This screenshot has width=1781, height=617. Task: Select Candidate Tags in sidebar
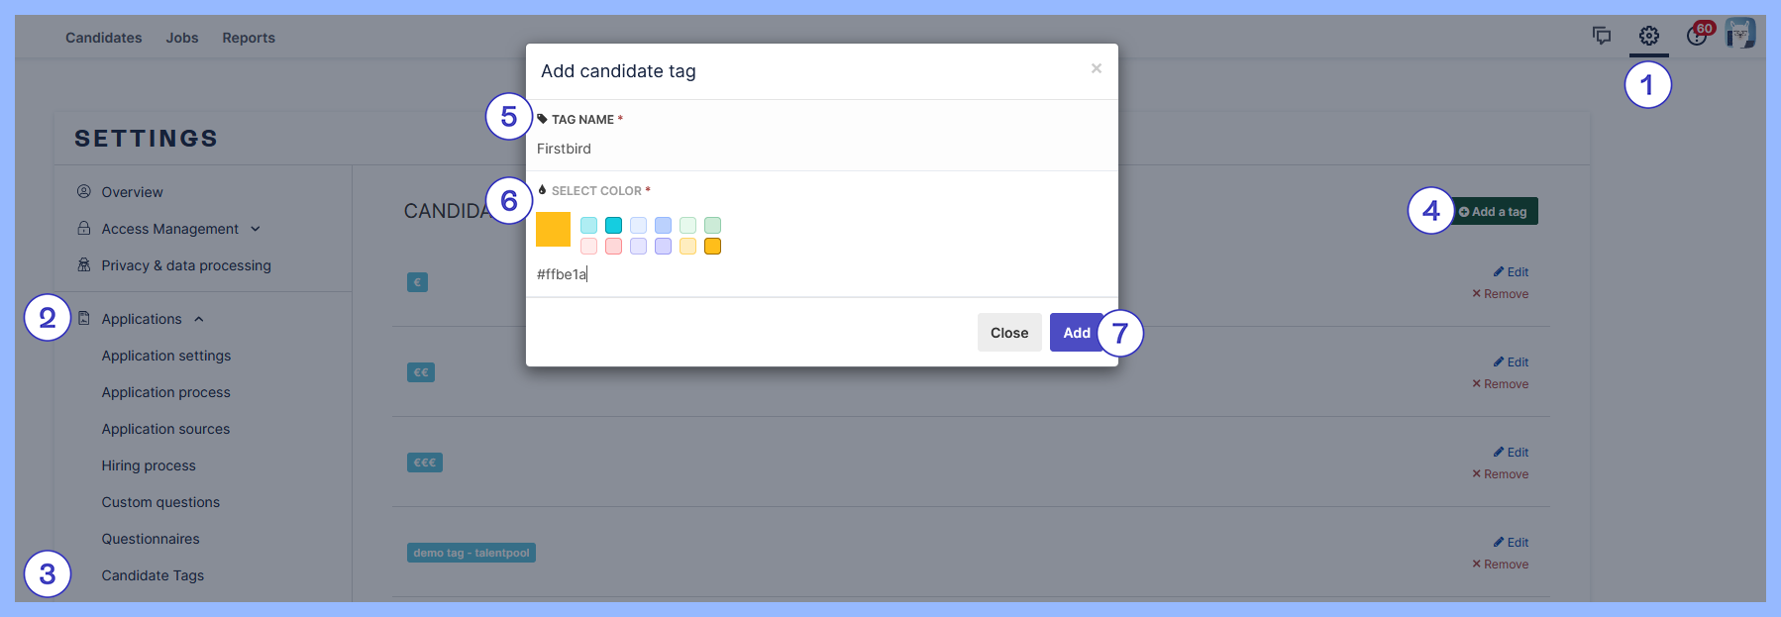pyautogui.click(x=153, y=575)
